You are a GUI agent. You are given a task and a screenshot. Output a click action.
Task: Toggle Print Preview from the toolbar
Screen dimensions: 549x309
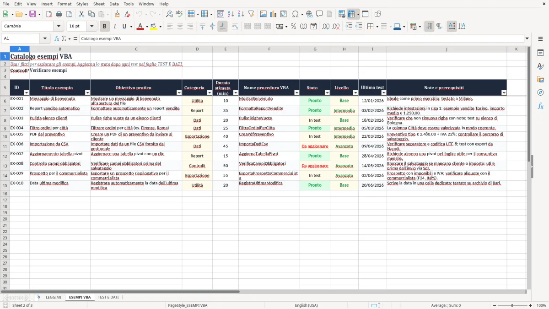[x=69, y=14]
